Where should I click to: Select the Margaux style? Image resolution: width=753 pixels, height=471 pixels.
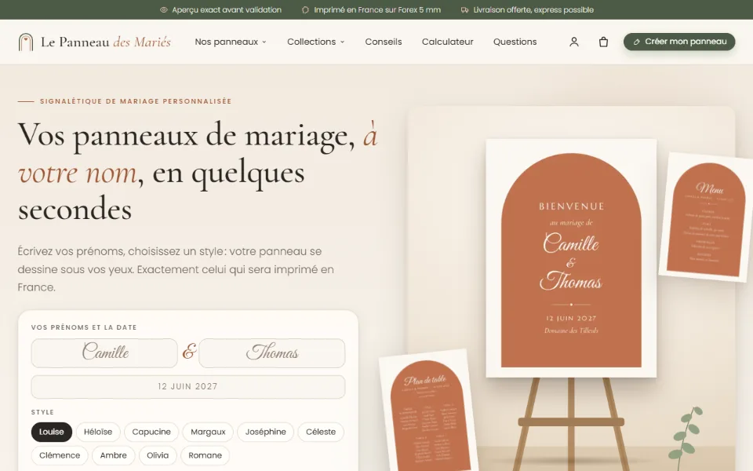(208, 432)
